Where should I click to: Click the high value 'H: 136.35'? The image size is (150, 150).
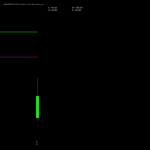pos(77,8)
